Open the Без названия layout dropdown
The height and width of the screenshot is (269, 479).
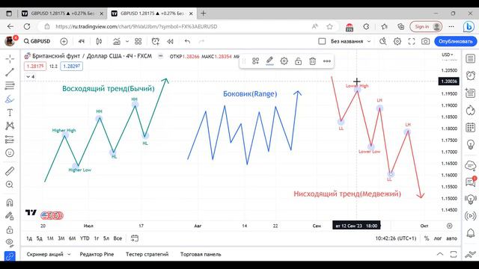(351, 41)
